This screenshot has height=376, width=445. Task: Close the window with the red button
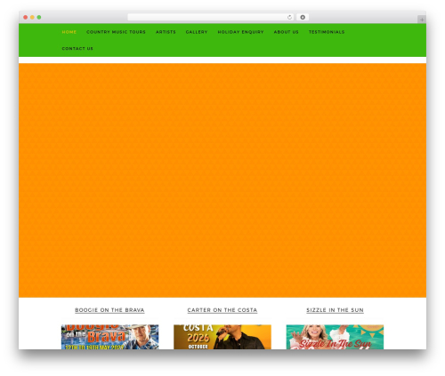point(26,18)
